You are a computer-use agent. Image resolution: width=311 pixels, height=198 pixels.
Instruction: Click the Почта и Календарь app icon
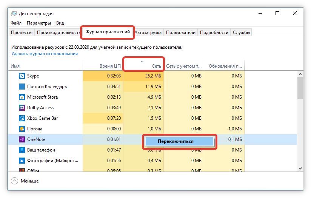click(22, 87)
